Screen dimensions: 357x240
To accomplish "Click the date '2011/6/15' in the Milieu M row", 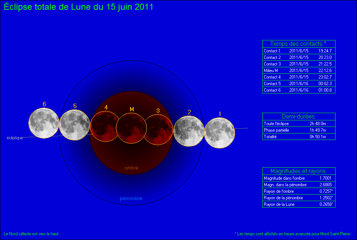I will click(x=299, y=71).
